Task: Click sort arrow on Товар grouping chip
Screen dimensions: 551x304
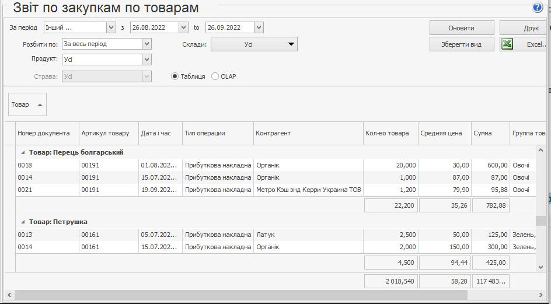Action: point(40,105)
